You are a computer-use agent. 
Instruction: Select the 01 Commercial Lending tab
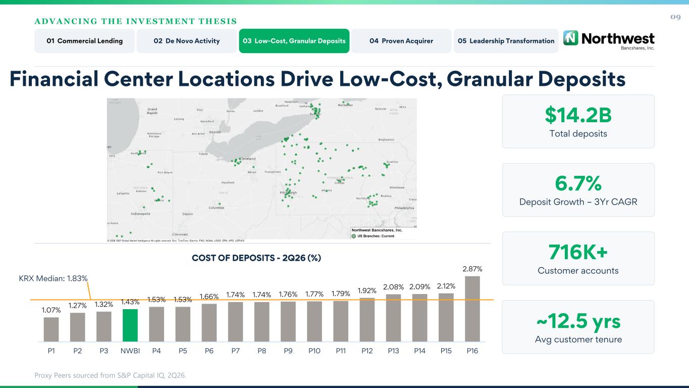[85, 41]
